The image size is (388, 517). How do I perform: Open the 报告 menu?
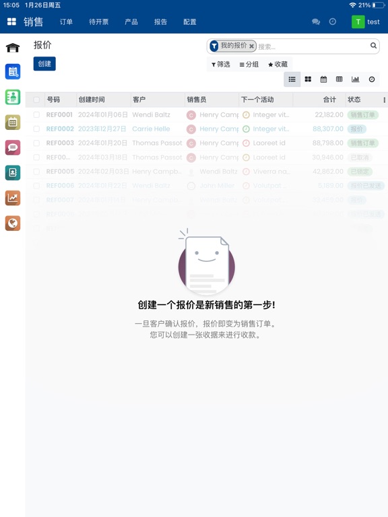[160, 22]
